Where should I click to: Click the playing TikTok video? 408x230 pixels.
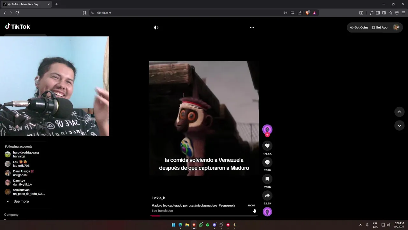pos(204,118)
